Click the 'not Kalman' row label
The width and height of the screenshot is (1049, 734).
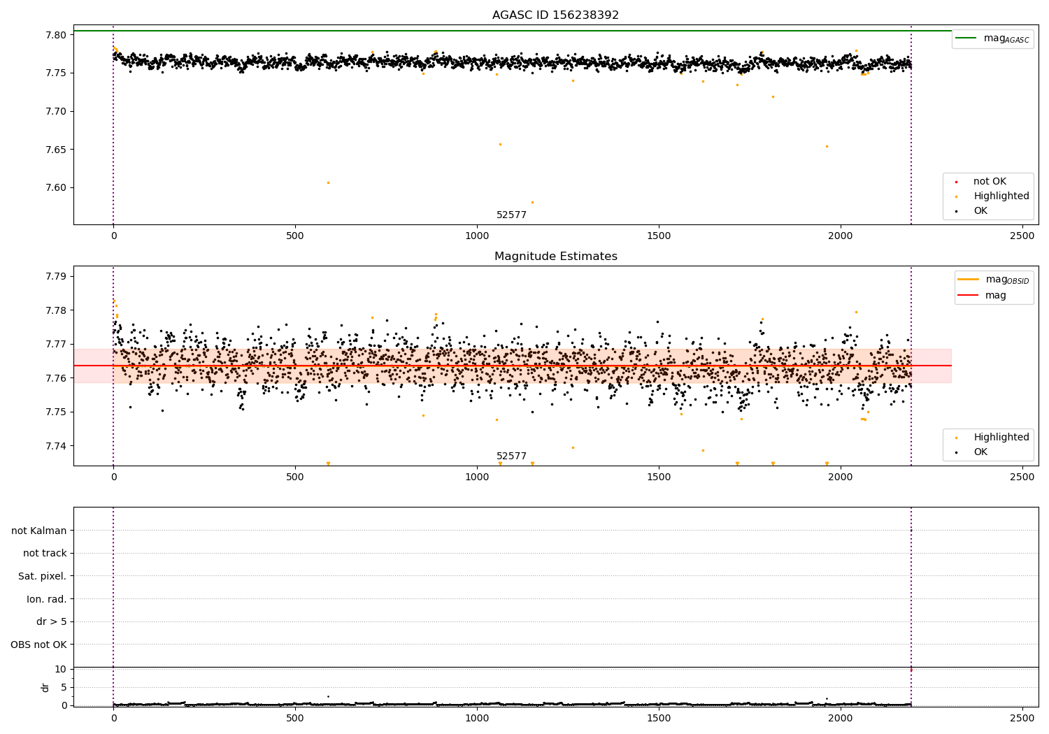click(x=39, y=531)
